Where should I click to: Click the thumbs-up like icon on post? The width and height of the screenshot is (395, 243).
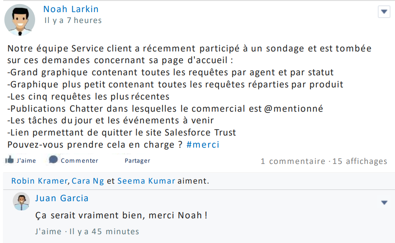pyautogui.click(x=9, y=160)
